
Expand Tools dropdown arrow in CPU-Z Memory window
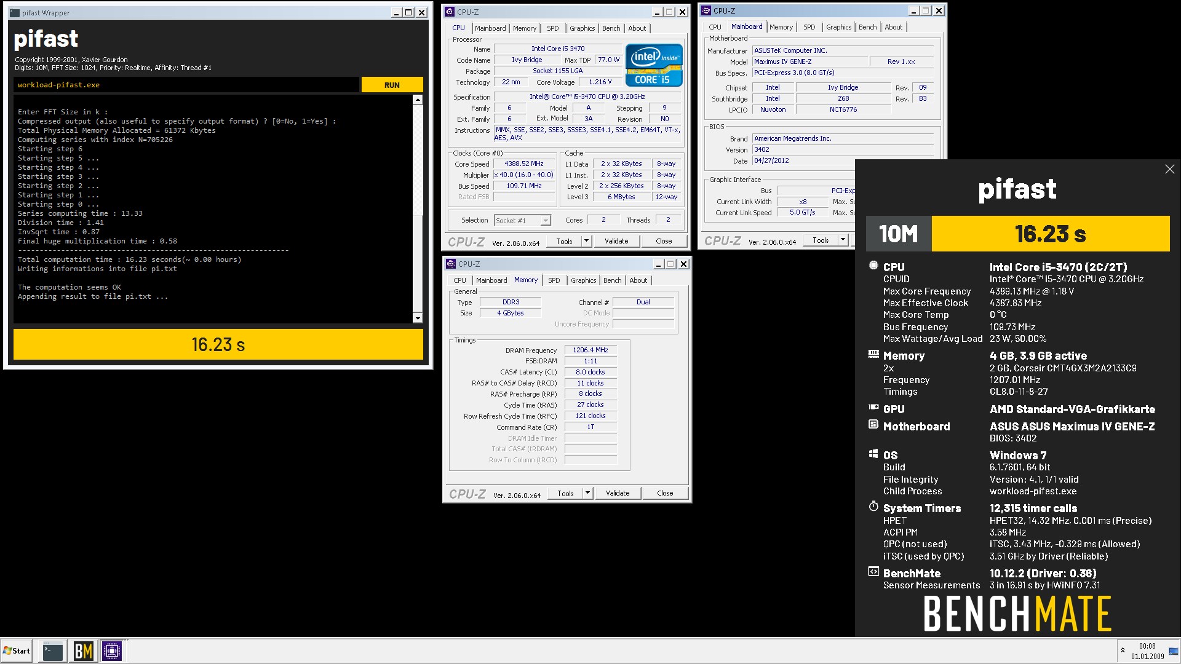[587, 493]
